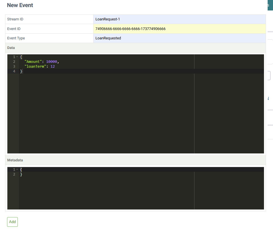Screen dimensions: 273x231
Task: Click the empty area of the Data editor
Action: [x=113, y=113]
